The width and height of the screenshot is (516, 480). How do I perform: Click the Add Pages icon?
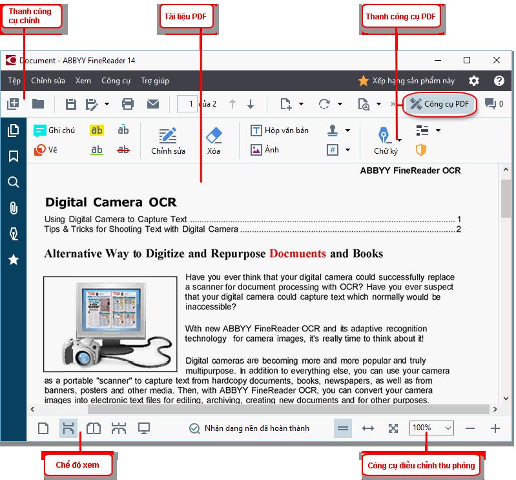tap(285, 105)
